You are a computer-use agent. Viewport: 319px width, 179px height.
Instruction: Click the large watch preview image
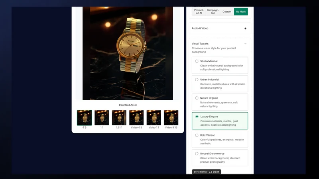(128, 53)
